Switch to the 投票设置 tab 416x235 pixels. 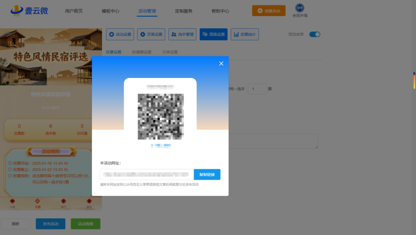(114, 52)
